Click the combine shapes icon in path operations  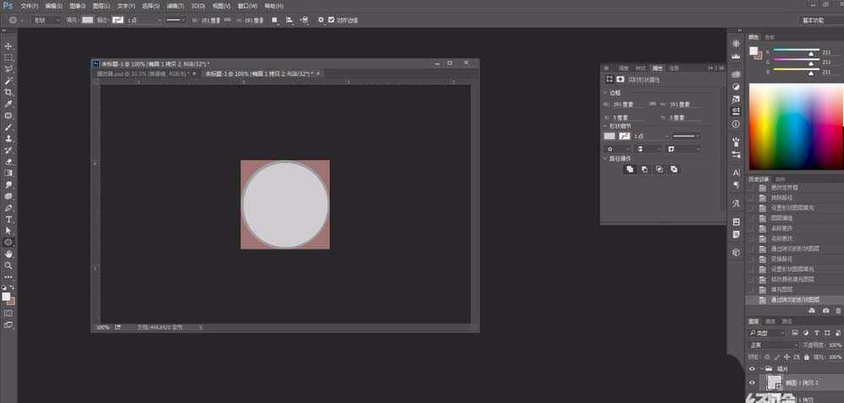point(630,169)
